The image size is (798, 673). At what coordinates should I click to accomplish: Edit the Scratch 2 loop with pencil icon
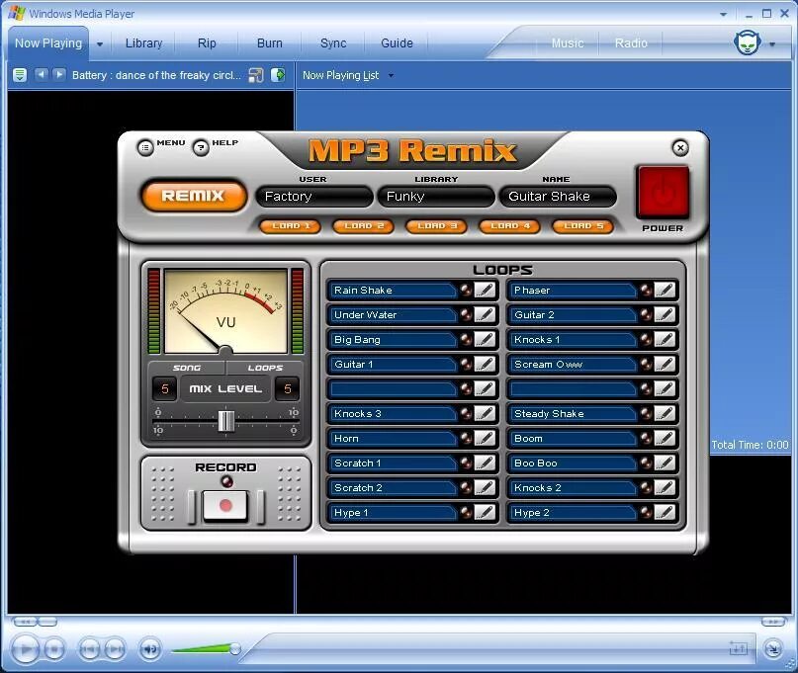[x=485, y=488]
